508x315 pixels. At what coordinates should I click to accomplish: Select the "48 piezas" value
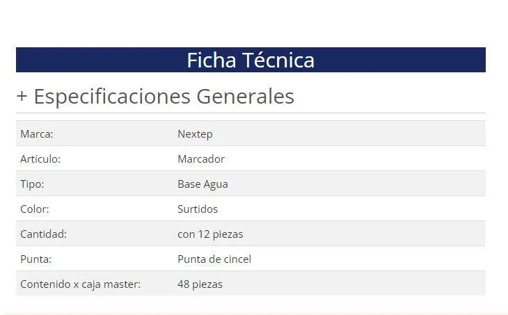tap(200, 284)
